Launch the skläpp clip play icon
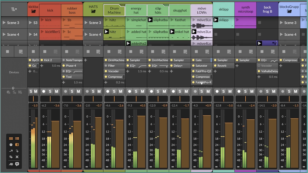 tap(216, 20)
